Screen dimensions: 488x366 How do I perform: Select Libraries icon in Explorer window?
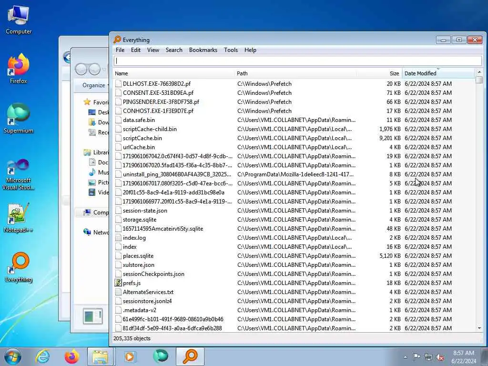(x=87, y=152)
